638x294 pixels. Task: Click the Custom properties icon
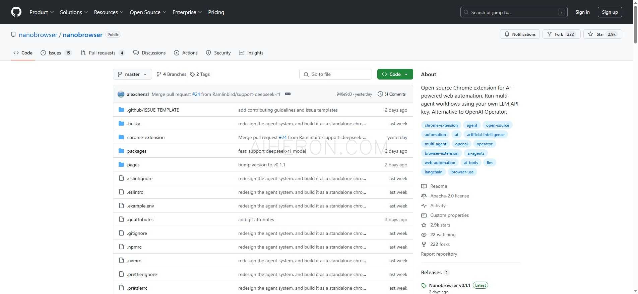(424, 215)
